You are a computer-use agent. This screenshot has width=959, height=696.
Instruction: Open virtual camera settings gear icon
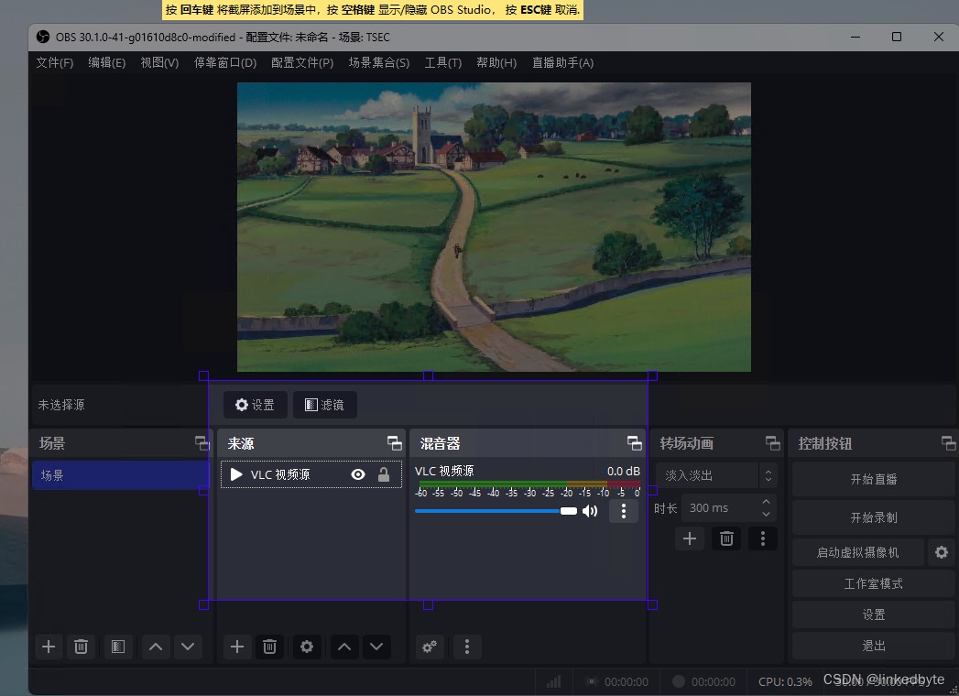pyautogui.click(x=942, y=552)
